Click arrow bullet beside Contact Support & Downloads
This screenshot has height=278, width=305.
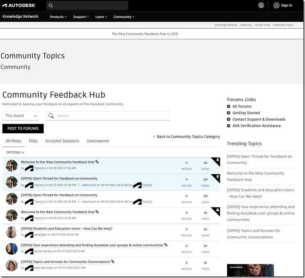(229, 119)
